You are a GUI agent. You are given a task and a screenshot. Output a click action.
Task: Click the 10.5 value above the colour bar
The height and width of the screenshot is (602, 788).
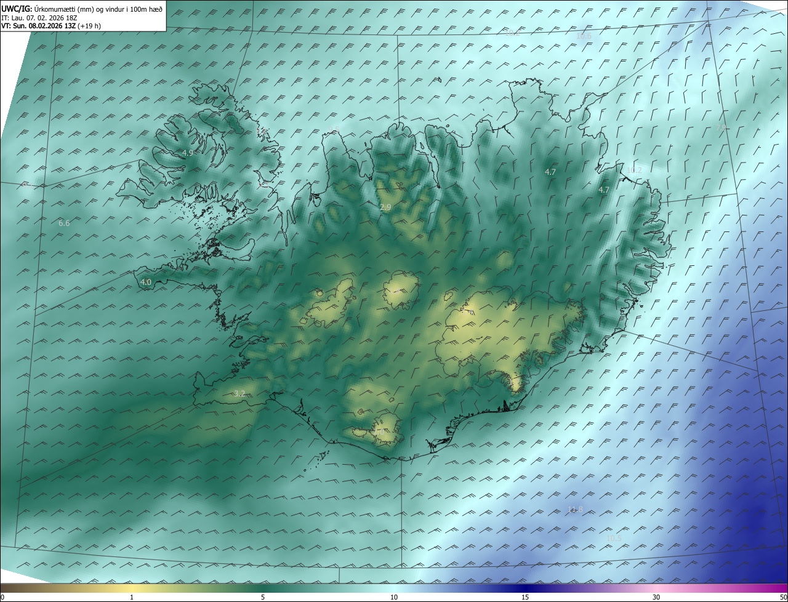point(614,539)
